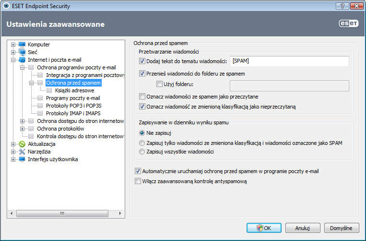Viewport: 366px width, 241px height.
Task: Click the Narzędzia tools icon
Action: click(x=22, y=152)
